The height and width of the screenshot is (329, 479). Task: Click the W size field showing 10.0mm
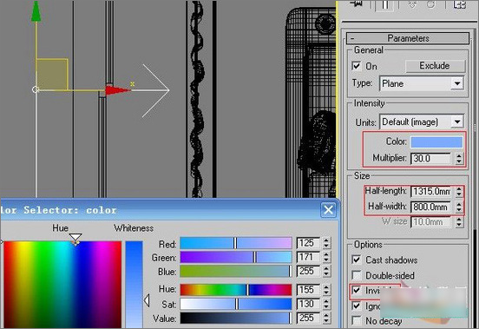click(x=430, y=222)
